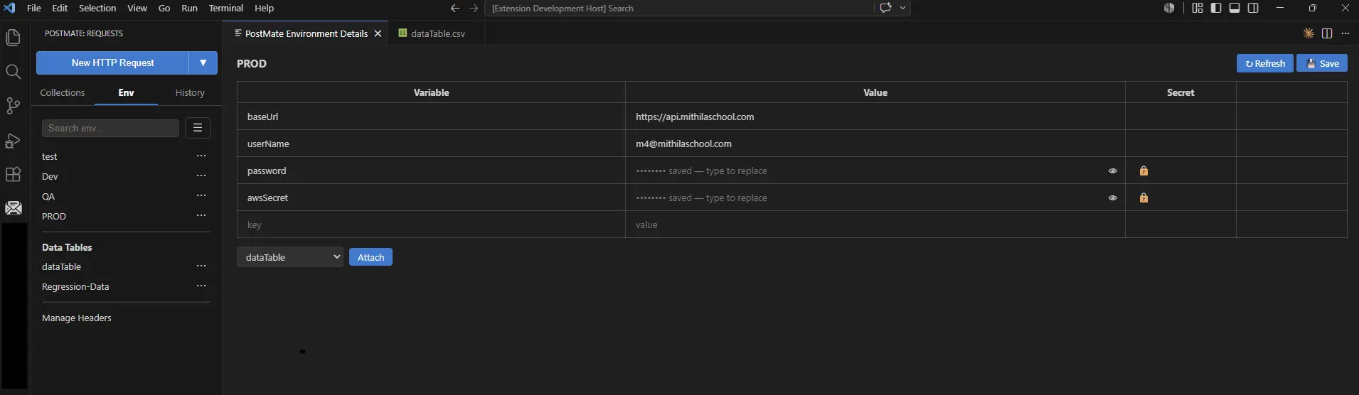Toggle the Primary Side Bar

1215,9
